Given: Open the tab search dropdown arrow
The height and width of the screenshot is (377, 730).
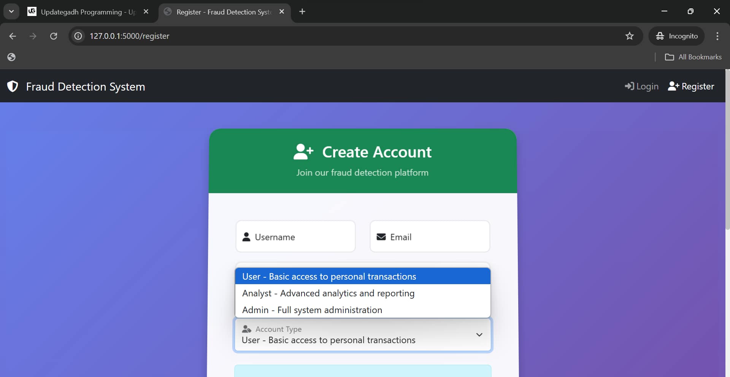Looking at the screenshot, I should [11, 11].
